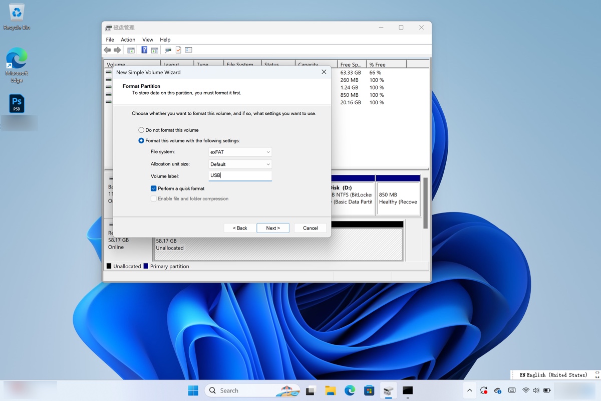Click inside the Volume label text field
The width and height of the screenshot is (601, 401).
pos(239,175)
